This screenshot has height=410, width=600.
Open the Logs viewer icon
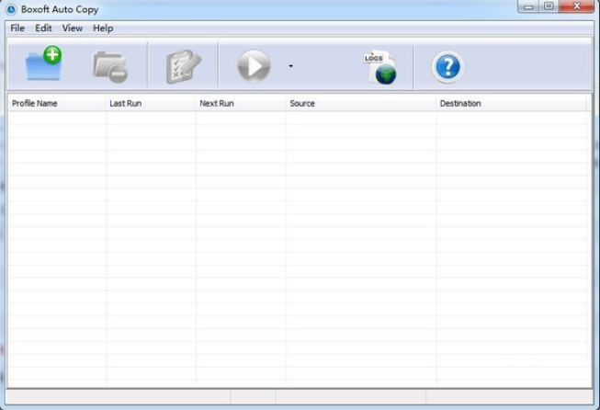pyautogui.click(x=380, y=67)
